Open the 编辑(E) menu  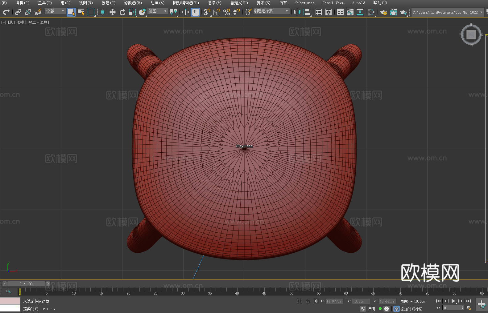(22, 3)
